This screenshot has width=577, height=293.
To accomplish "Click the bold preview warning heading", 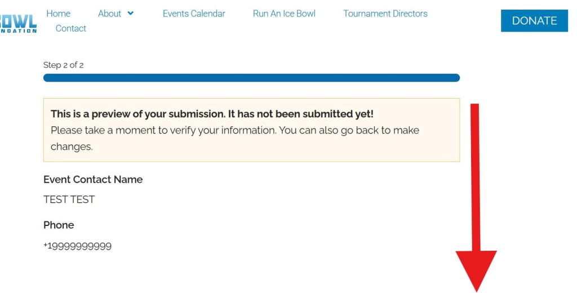I will coord(212,114).
